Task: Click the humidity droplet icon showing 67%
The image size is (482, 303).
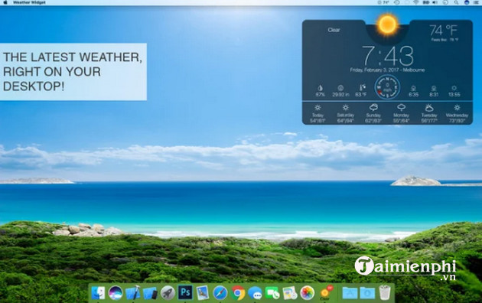Action: pos(320,88)
